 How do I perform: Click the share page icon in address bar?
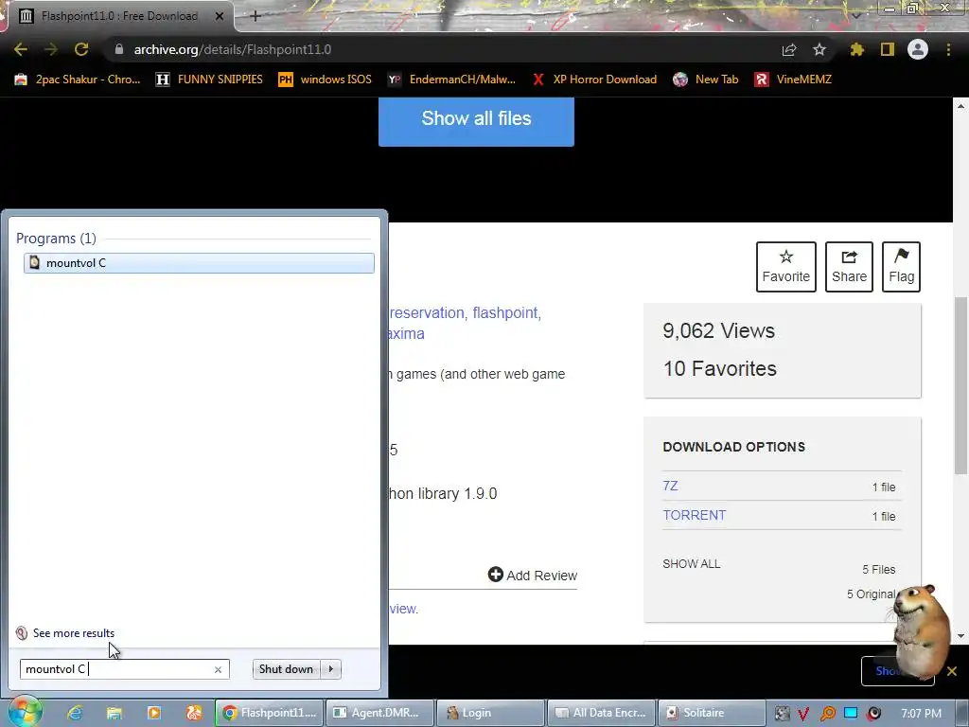point(789,49)
